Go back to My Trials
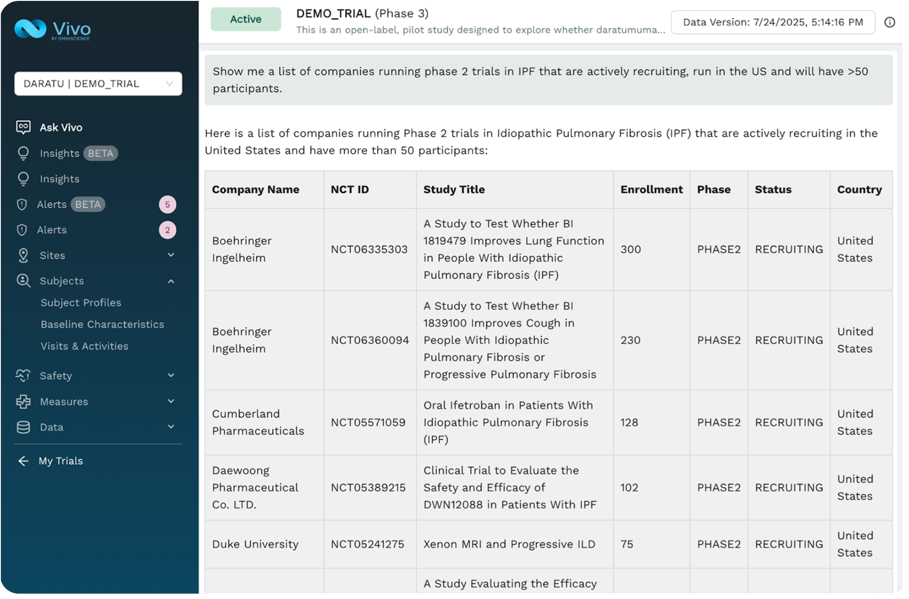The image size is (909, 599). pos(61,461)
